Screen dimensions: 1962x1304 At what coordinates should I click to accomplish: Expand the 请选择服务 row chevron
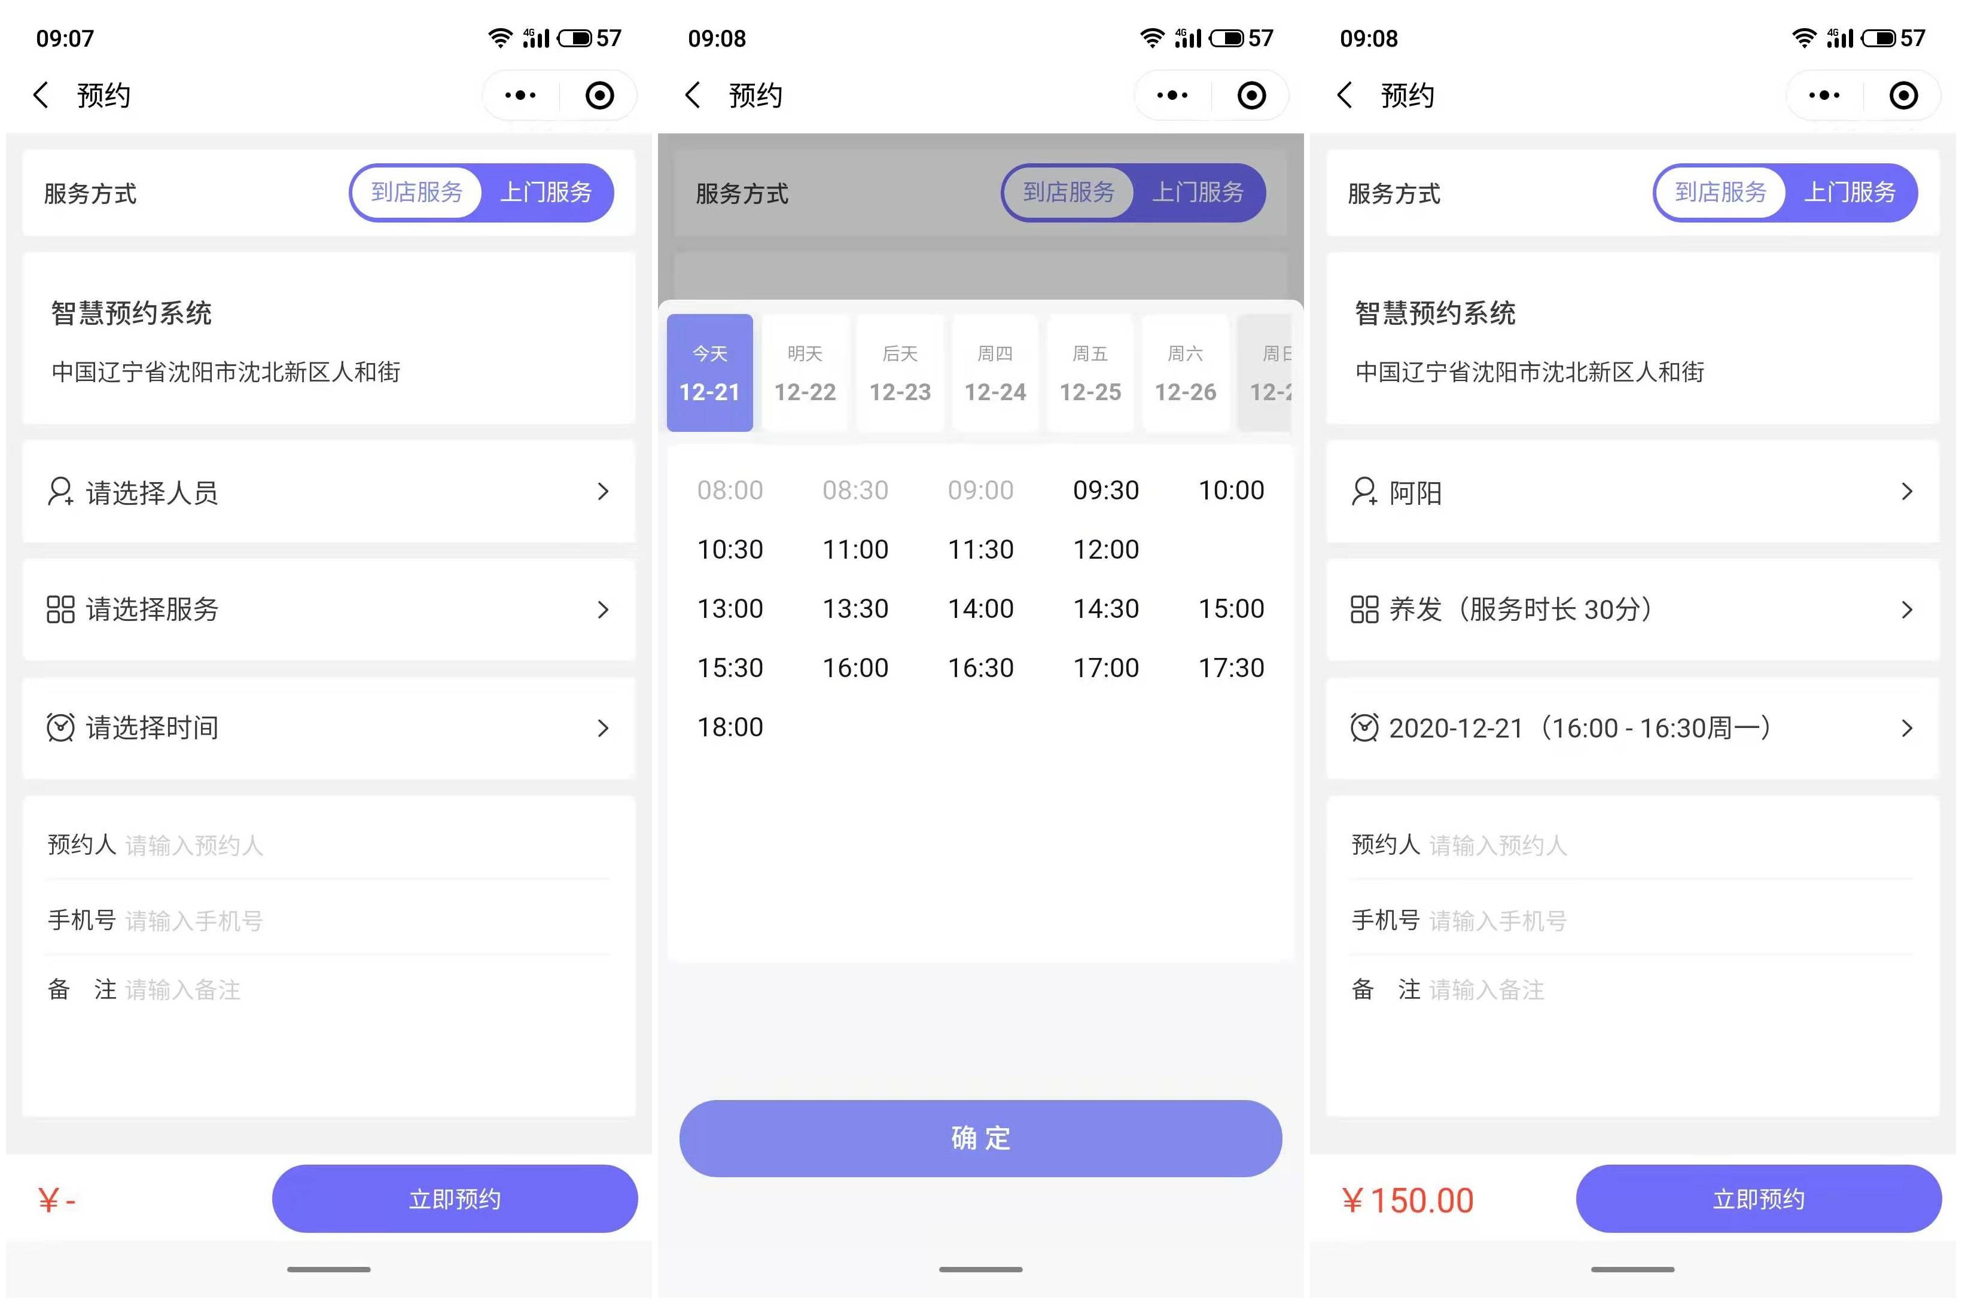603,610
